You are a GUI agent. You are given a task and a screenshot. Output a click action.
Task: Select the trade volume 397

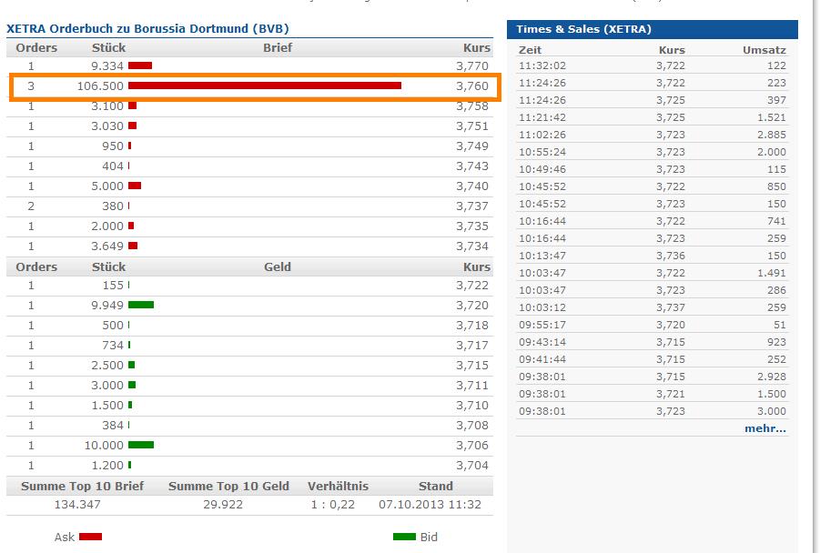[776, 100]
